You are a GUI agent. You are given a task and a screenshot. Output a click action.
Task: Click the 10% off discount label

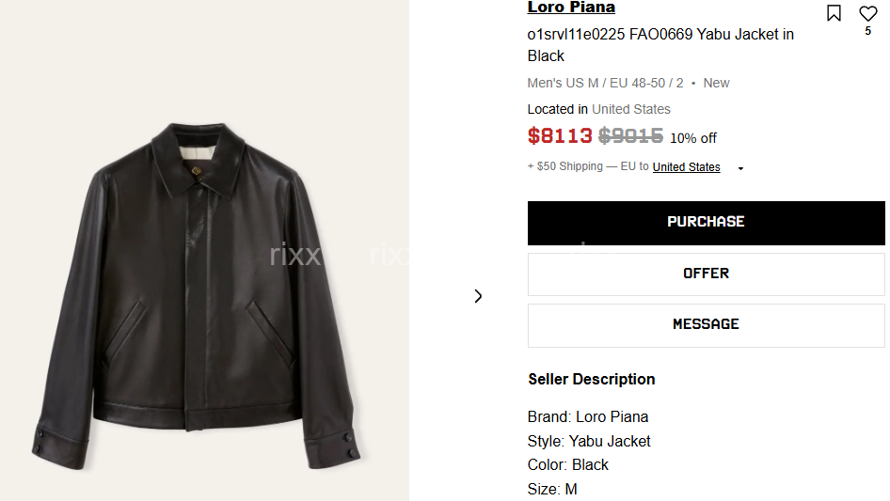(692, 138)
